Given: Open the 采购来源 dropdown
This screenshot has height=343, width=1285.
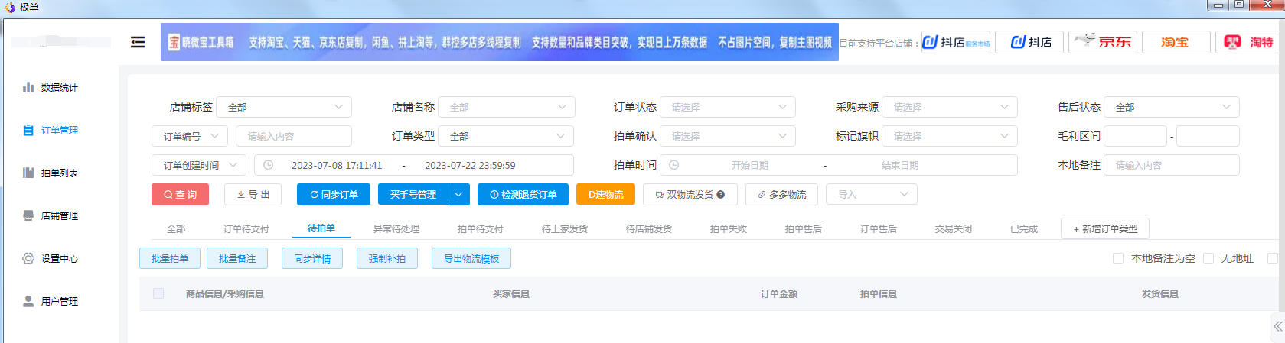Looking at the screenshot, I should [x=950, y=107].
